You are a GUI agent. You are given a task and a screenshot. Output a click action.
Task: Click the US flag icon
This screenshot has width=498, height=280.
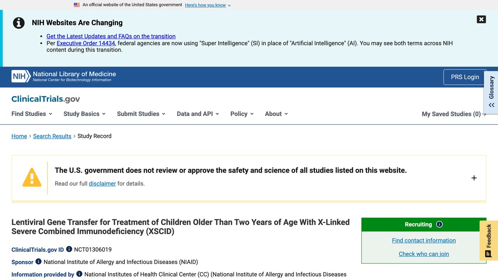[x=77, y=5]
